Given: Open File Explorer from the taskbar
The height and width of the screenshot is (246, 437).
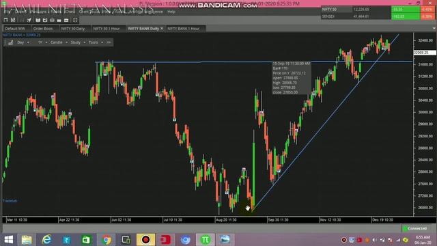Looking at the screenshot, I should pyautogui.click(x=27, y=240).
